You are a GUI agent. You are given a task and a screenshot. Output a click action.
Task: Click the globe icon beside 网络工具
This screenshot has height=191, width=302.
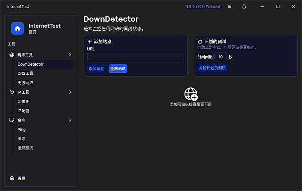click(x=12, y=55)
